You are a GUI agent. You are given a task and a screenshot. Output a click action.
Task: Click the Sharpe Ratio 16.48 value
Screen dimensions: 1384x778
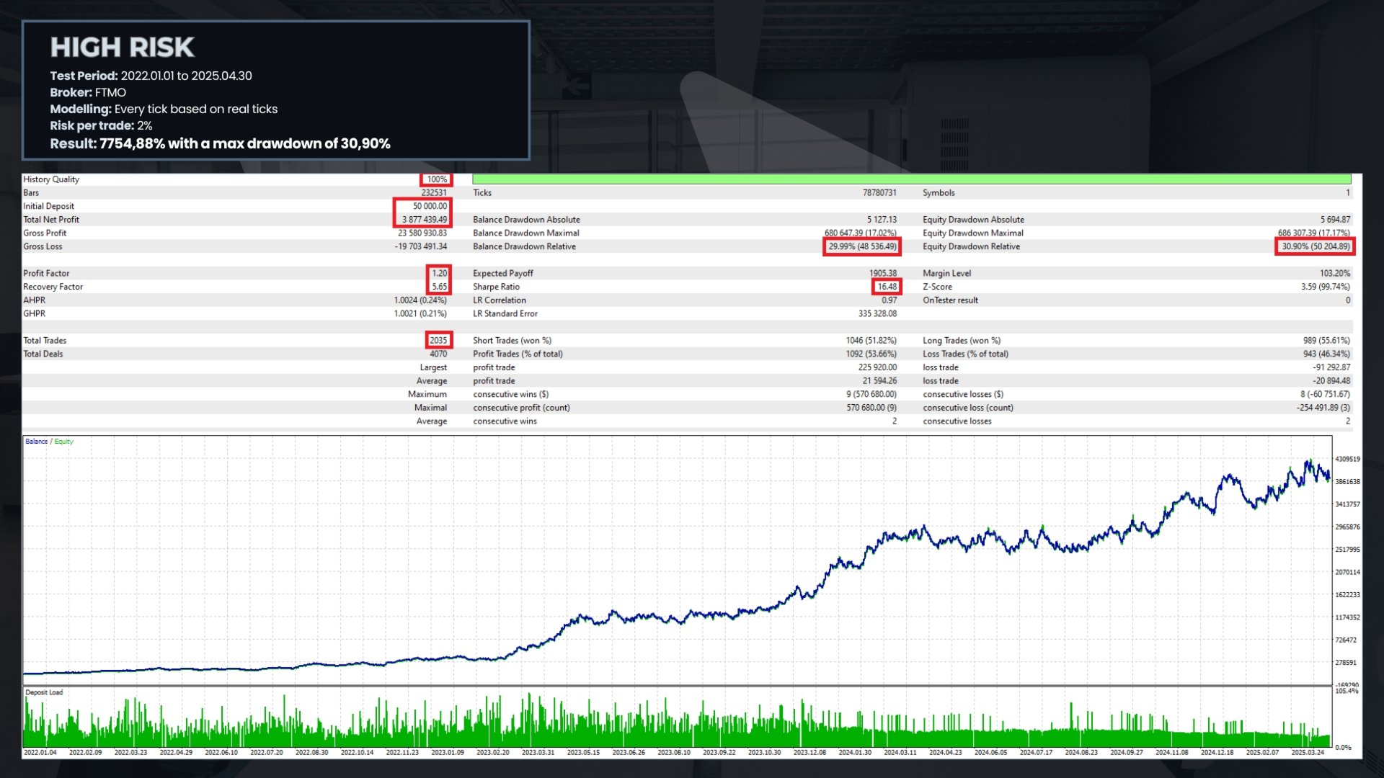887,287
